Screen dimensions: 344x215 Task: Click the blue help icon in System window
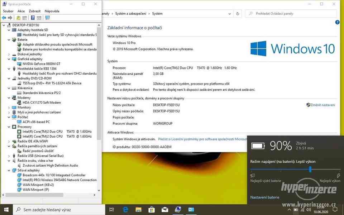click(338, 22)
